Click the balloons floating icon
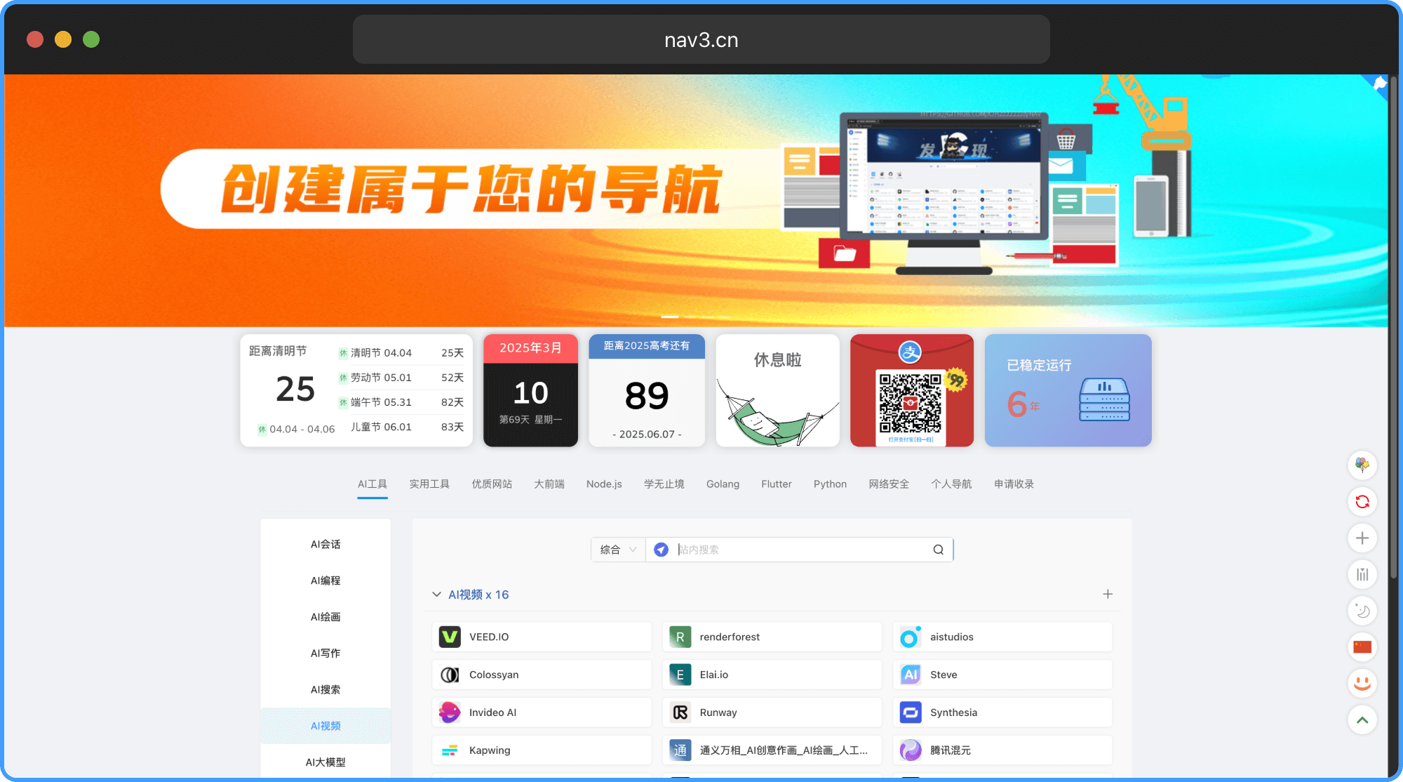The image size is (1403, 782). tap(1362, 465)
